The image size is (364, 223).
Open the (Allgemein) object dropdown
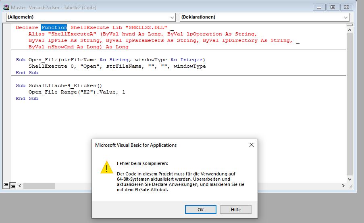(x=172, y=17)
